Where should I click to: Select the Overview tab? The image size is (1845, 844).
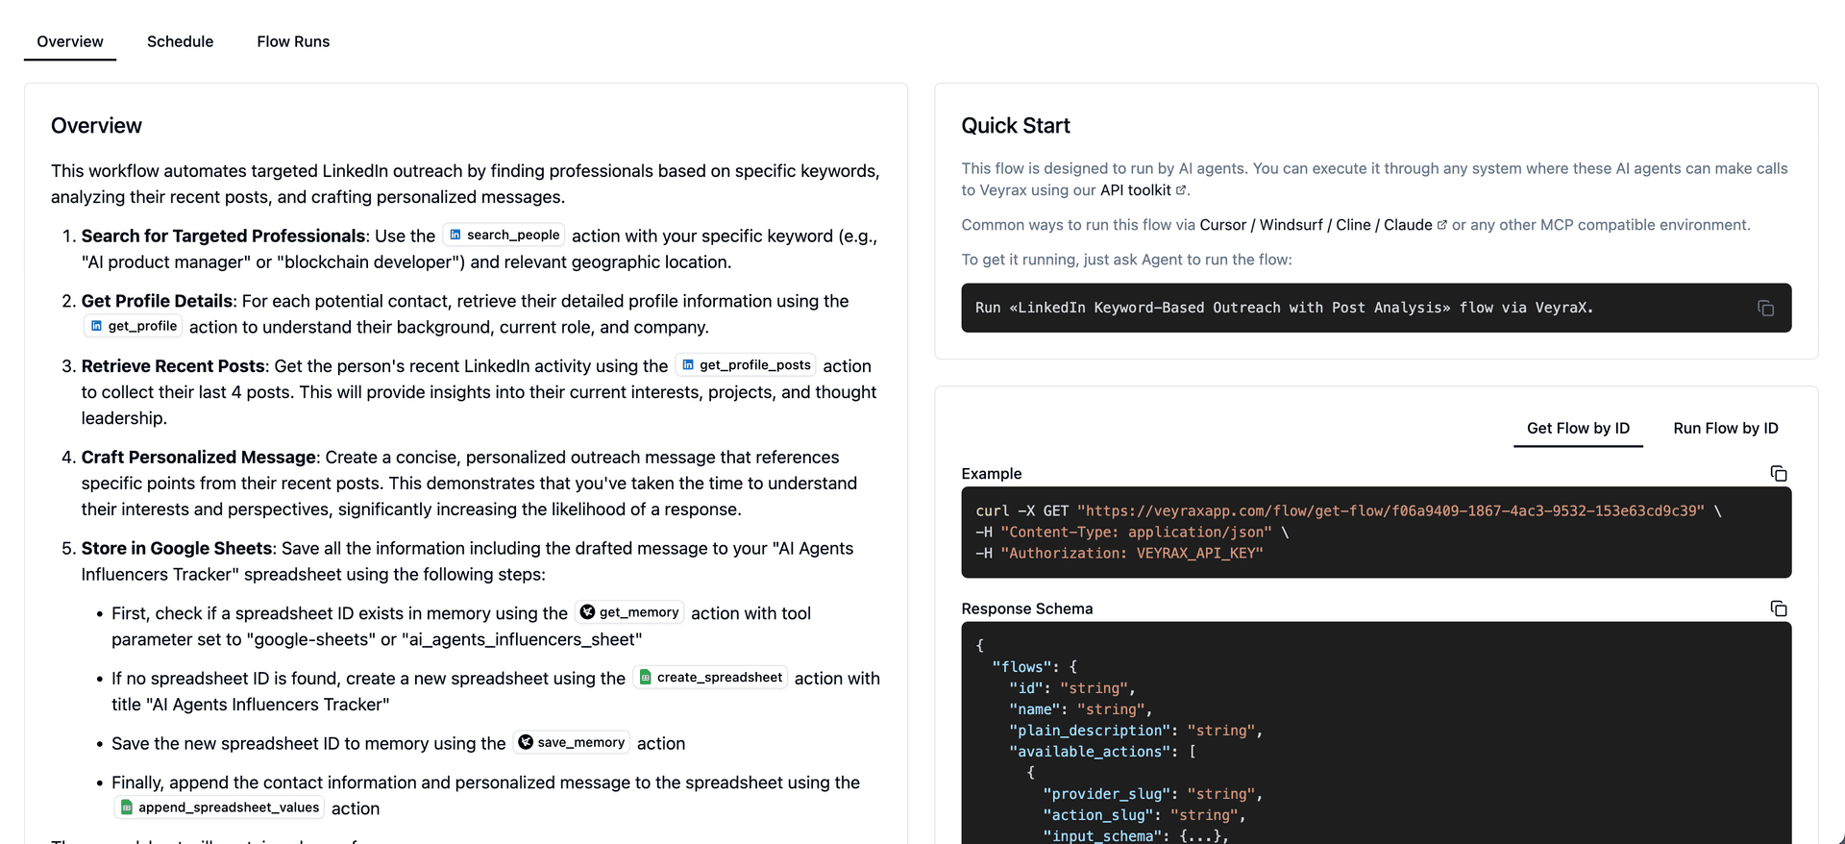tap(70, 41)
